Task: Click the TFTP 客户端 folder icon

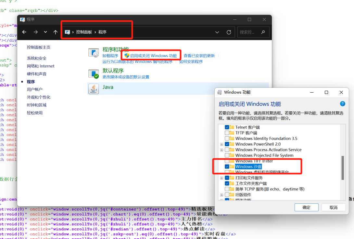Action: tap(232, 133)
